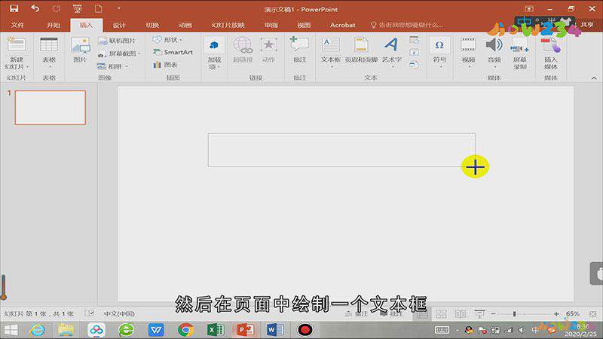Switch to the 动画 (Animations) tab
Screen dimensions: 603x339
(x=185, y=25)
